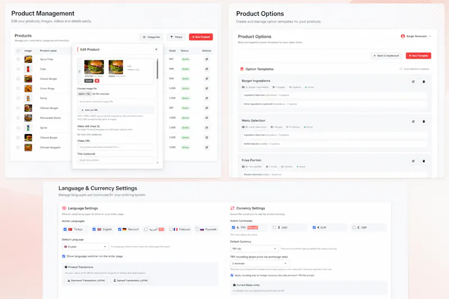The height and width of the screenshot is (299, 449).
Task: Select the Spicy Fries row checkbox
Action: 18,59
